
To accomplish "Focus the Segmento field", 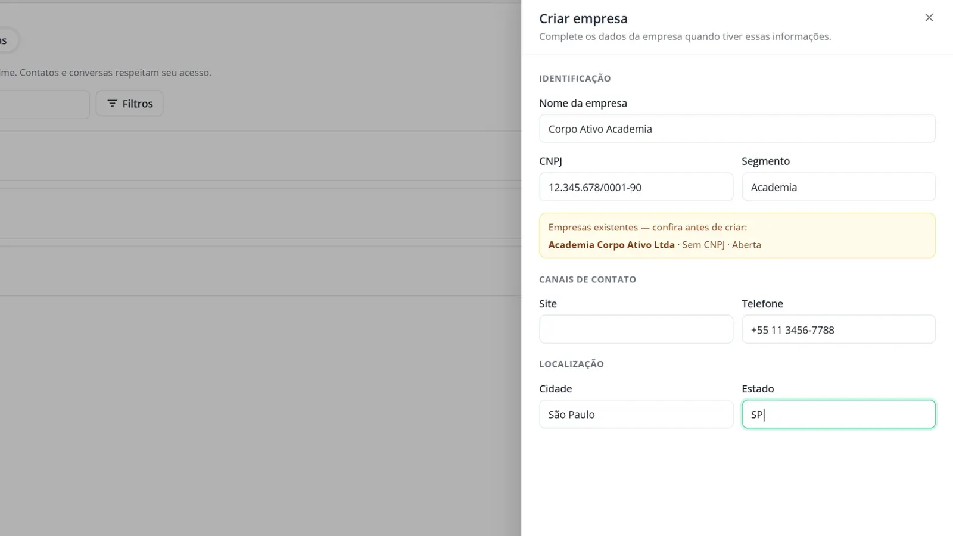I will click(x=839, y=187).
